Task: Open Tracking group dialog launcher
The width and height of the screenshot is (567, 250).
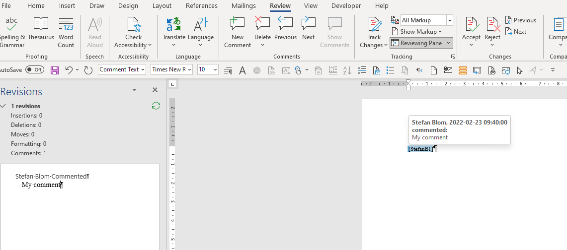Action: (x=452, y=57)
